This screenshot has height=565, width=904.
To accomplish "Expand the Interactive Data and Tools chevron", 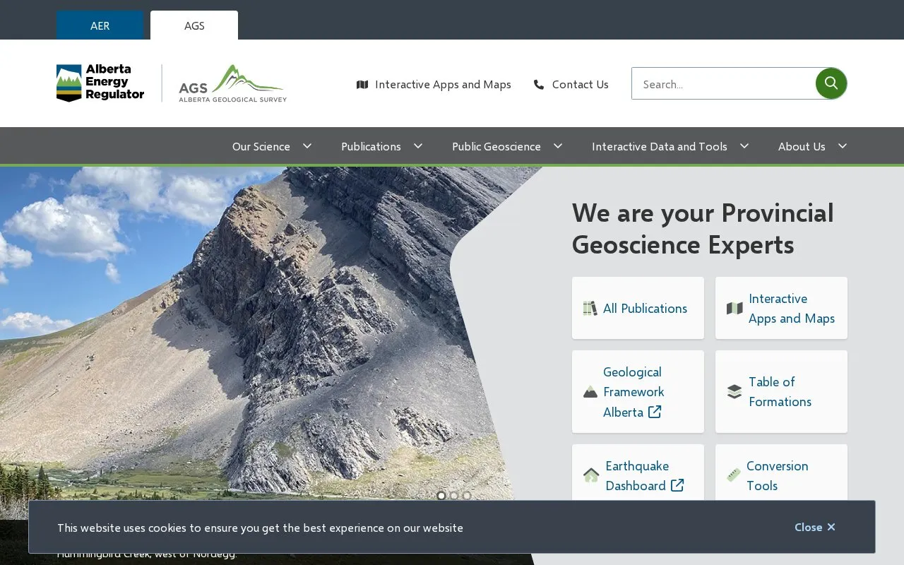I will click(x=744, y=146).
